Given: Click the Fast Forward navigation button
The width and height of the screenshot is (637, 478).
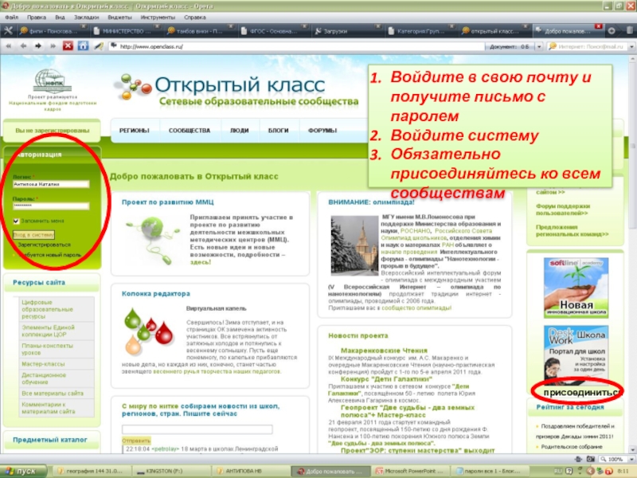Looking at the screenshot, I should point(53,46).
